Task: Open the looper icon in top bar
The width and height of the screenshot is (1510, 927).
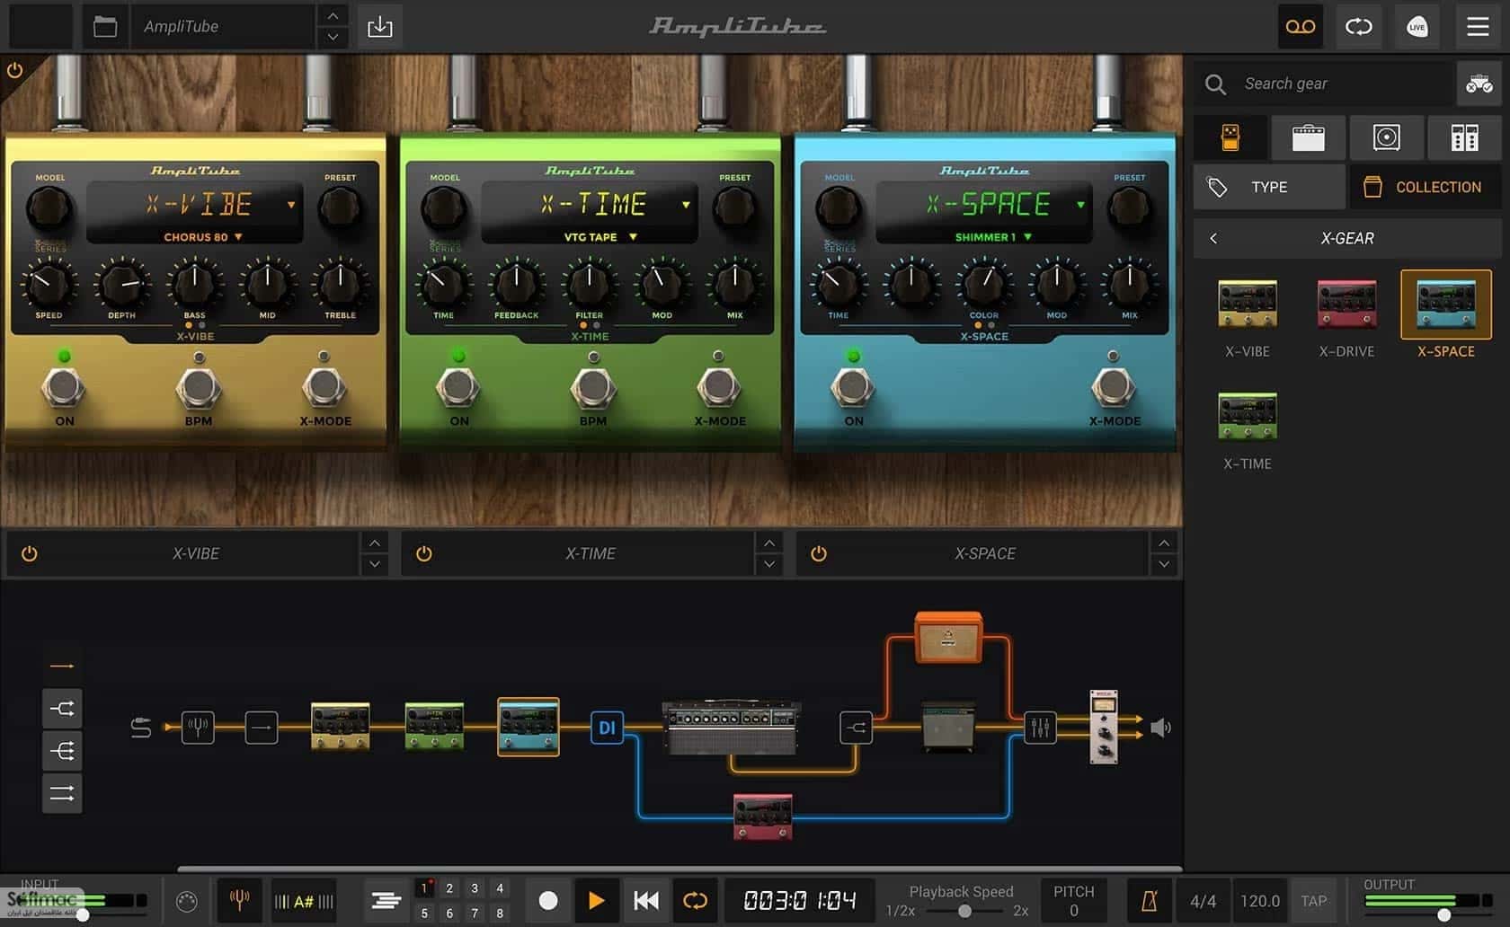Action: pyautogui.click(x=1359, y=26)
